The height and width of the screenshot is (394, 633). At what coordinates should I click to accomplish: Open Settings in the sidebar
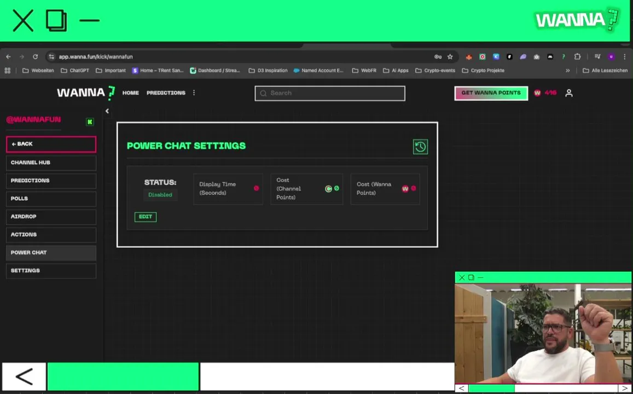[51, 271]
